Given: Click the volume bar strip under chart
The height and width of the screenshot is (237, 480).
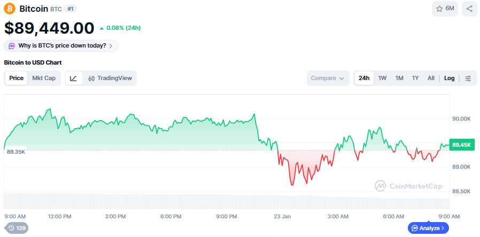Looking at the screenshot, I should point(224,203).
